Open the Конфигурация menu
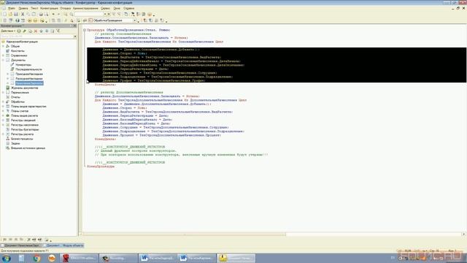 click(x=49, y=8)
